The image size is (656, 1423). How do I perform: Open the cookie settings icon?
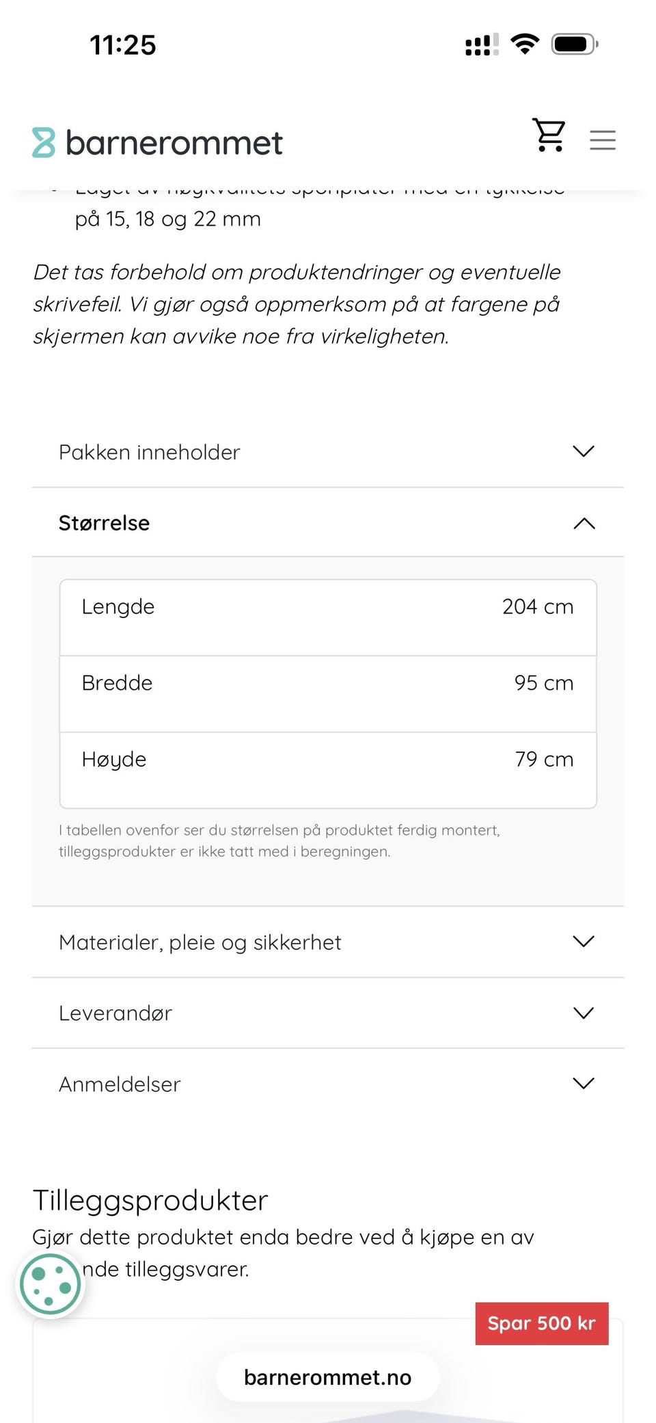(51, 1284)
